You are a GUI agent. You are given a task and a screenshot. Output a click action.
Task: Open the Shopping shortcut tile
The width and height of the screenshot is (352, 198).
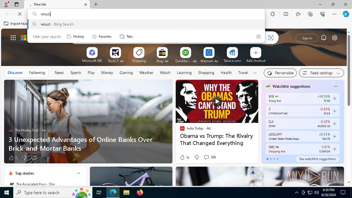(139, 55)
